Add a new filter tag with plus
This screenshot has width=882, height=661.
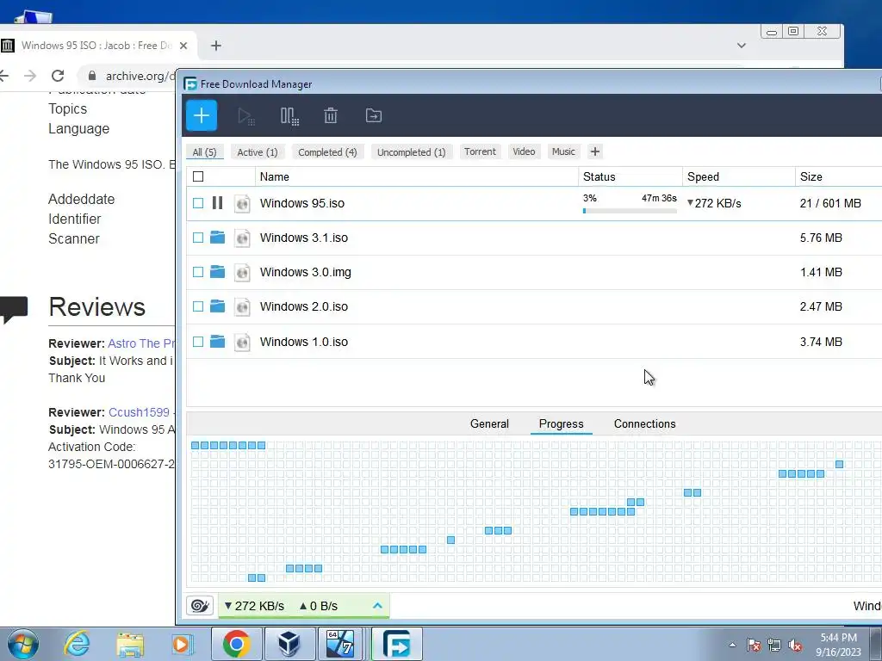[x=595, y=151]
